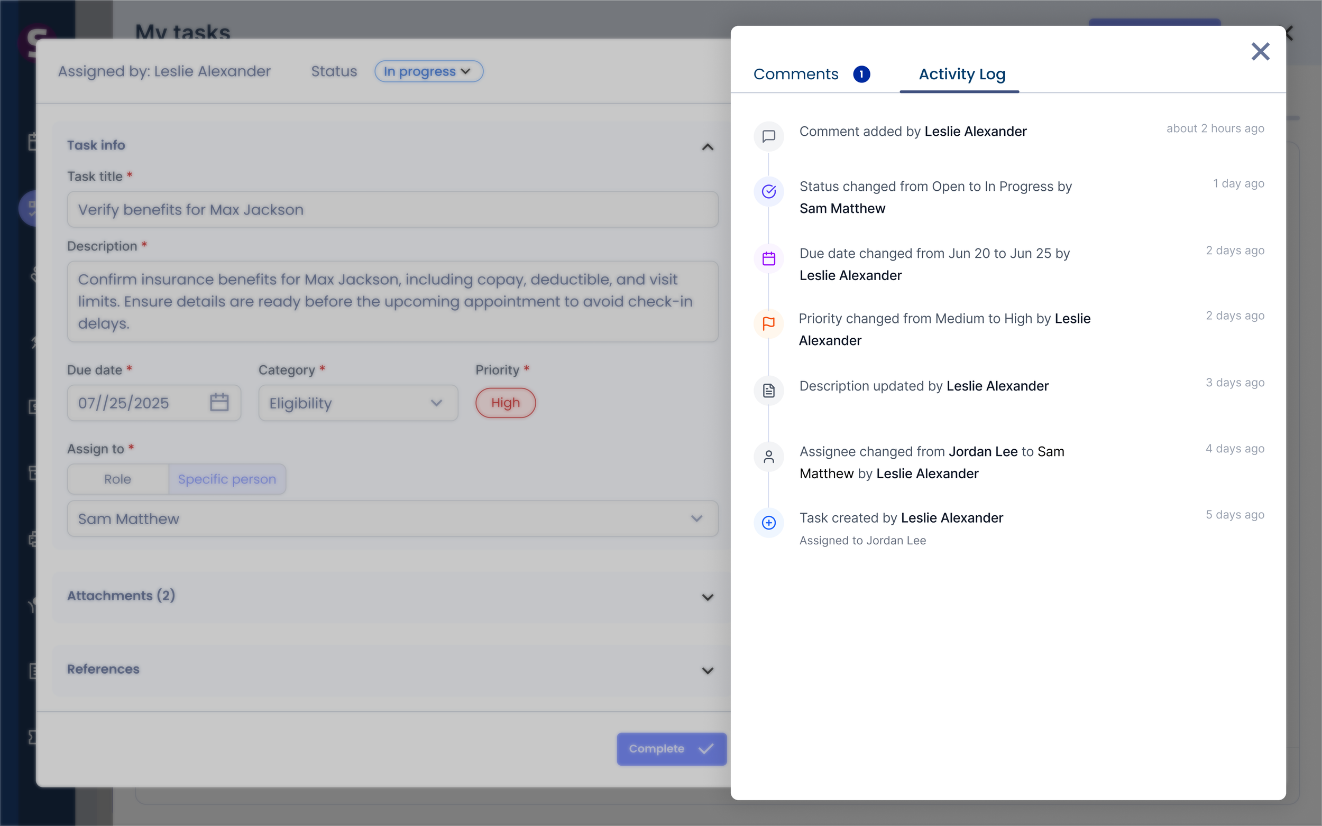Click the '4 days ago' timestamp

click(1235, 449)
